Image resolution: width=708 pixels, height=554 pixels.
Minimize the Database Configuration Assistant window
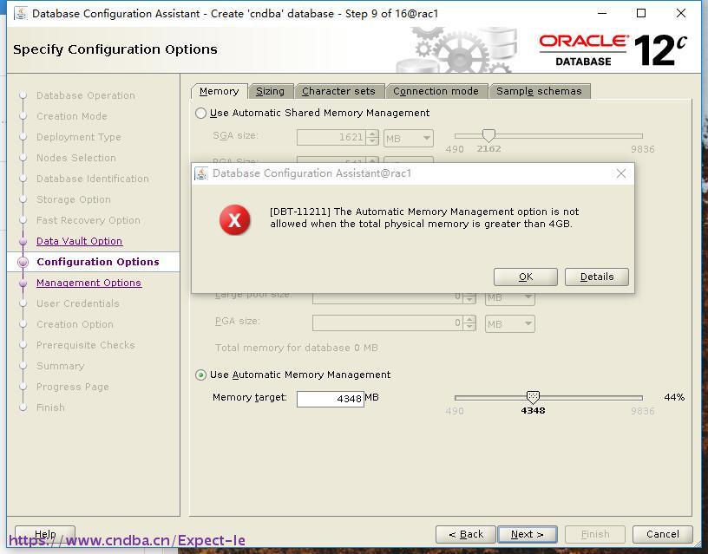point(601,13)
